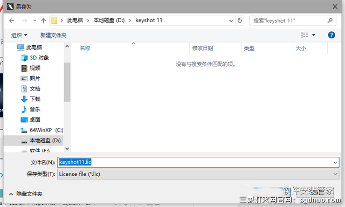The image size is (345, 207).
Task: Click the 桌面 desktop icon
Action: pos(24,120)
